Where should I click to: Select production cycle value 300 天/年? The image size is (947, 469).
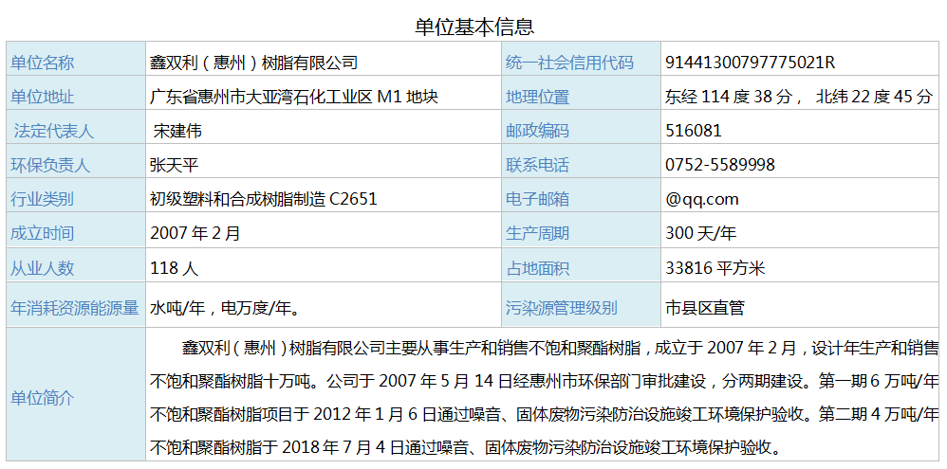click(x=700, y=233)
